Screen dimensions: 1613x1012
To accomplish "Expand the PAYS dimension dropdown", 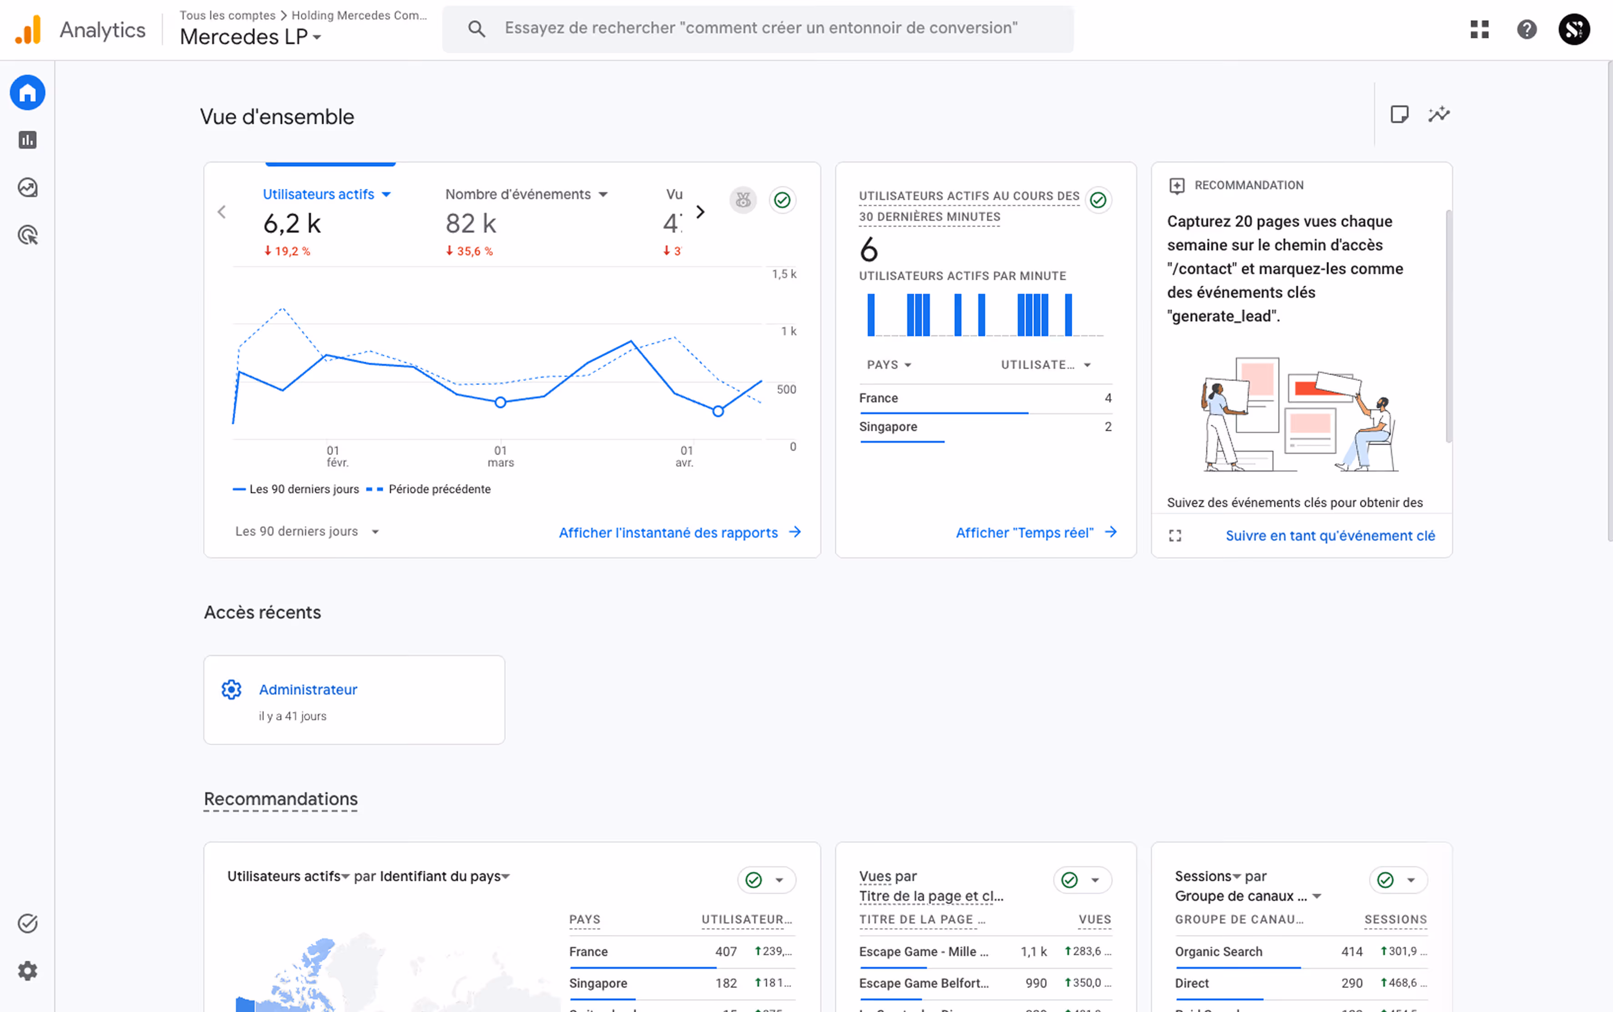I will pyautogui.click(x=889, y=365).
